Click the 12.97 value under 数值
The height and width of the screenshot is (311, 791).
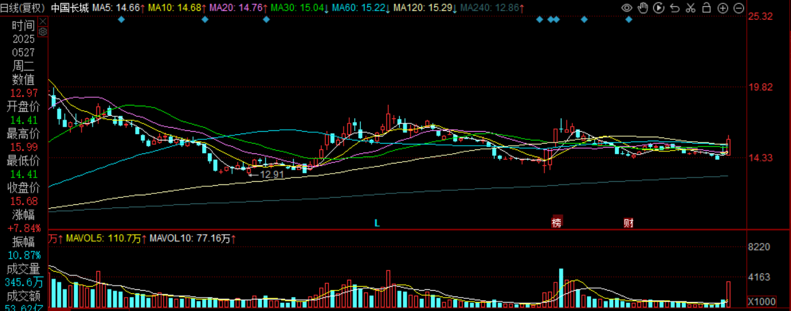(23, 93)
